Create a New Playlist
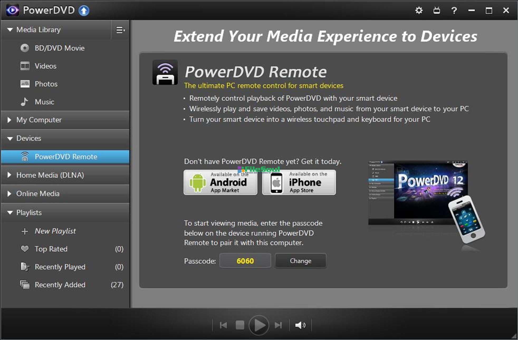This screenshot has height=340, width=518. pyautogui.click(x=55, y=231)
